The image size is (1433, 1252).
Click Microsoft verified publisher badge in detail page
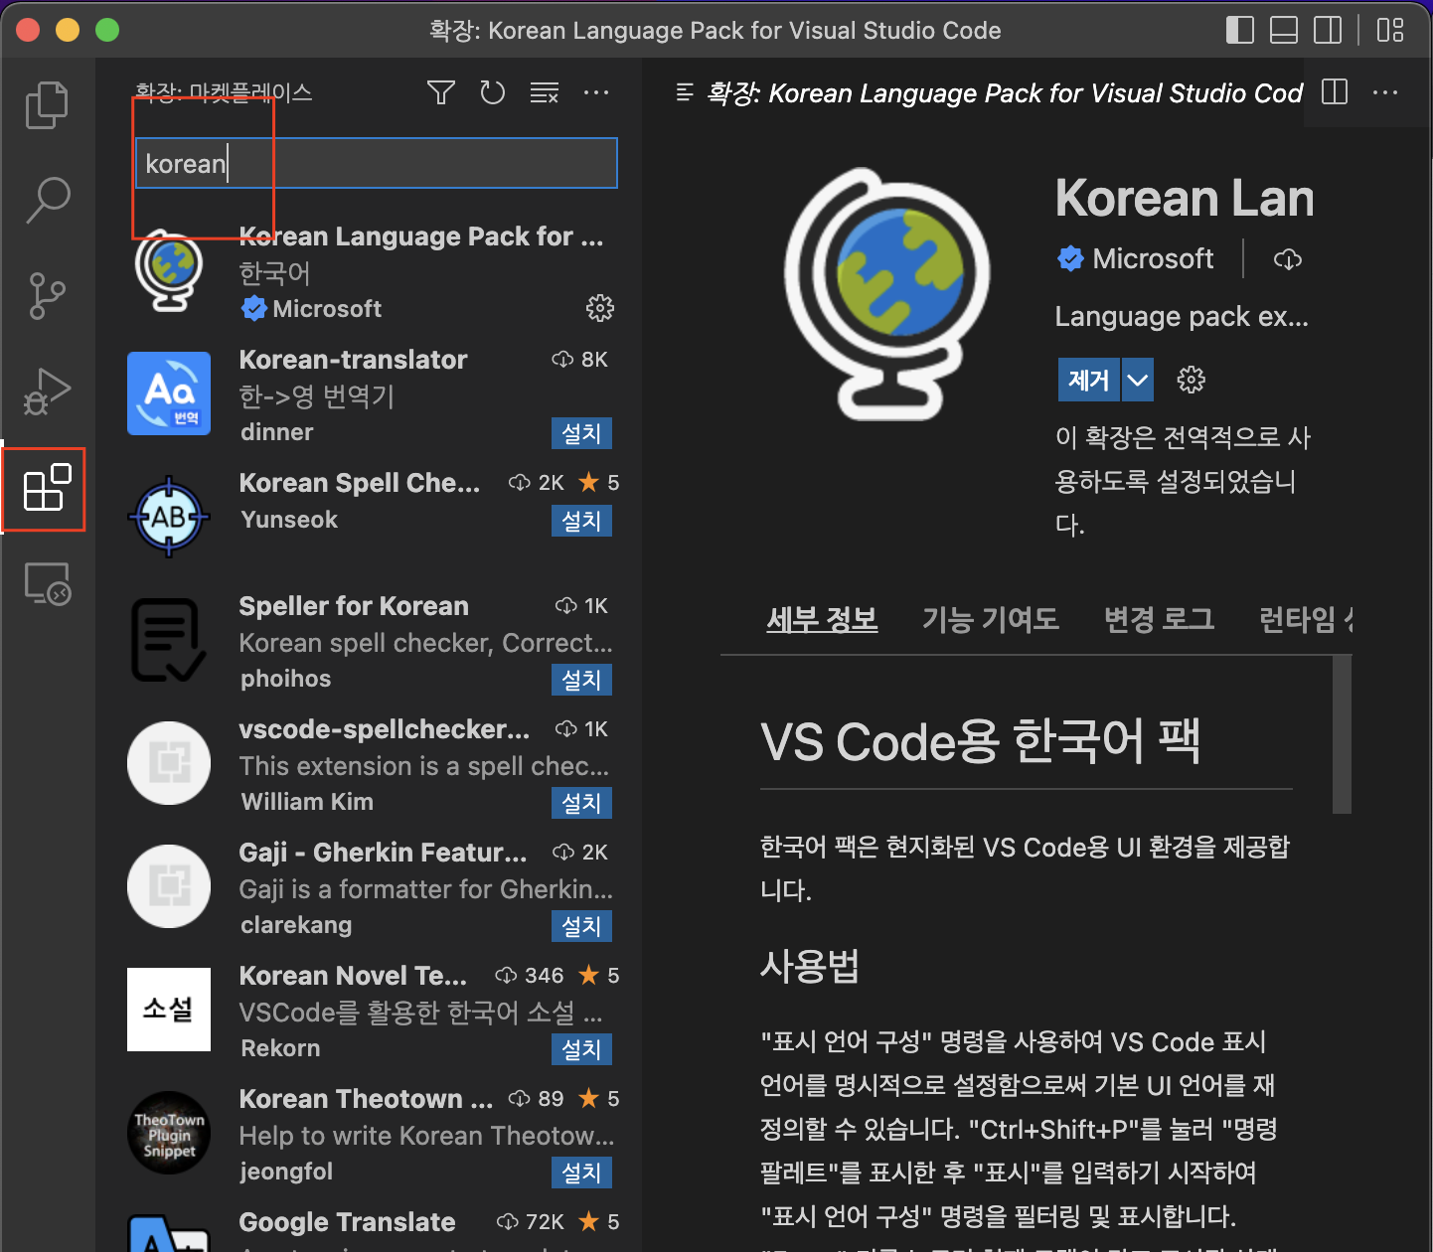point(1070,259)
